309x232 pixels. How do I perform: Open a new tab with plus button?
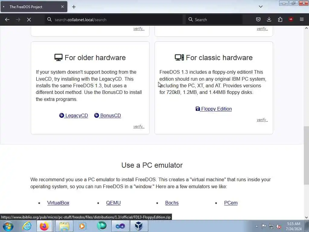(74, 7)
